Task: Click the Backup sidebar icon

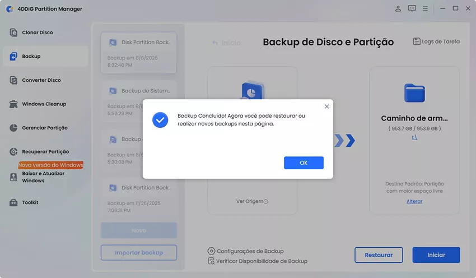Action: [x=13, y=56]
